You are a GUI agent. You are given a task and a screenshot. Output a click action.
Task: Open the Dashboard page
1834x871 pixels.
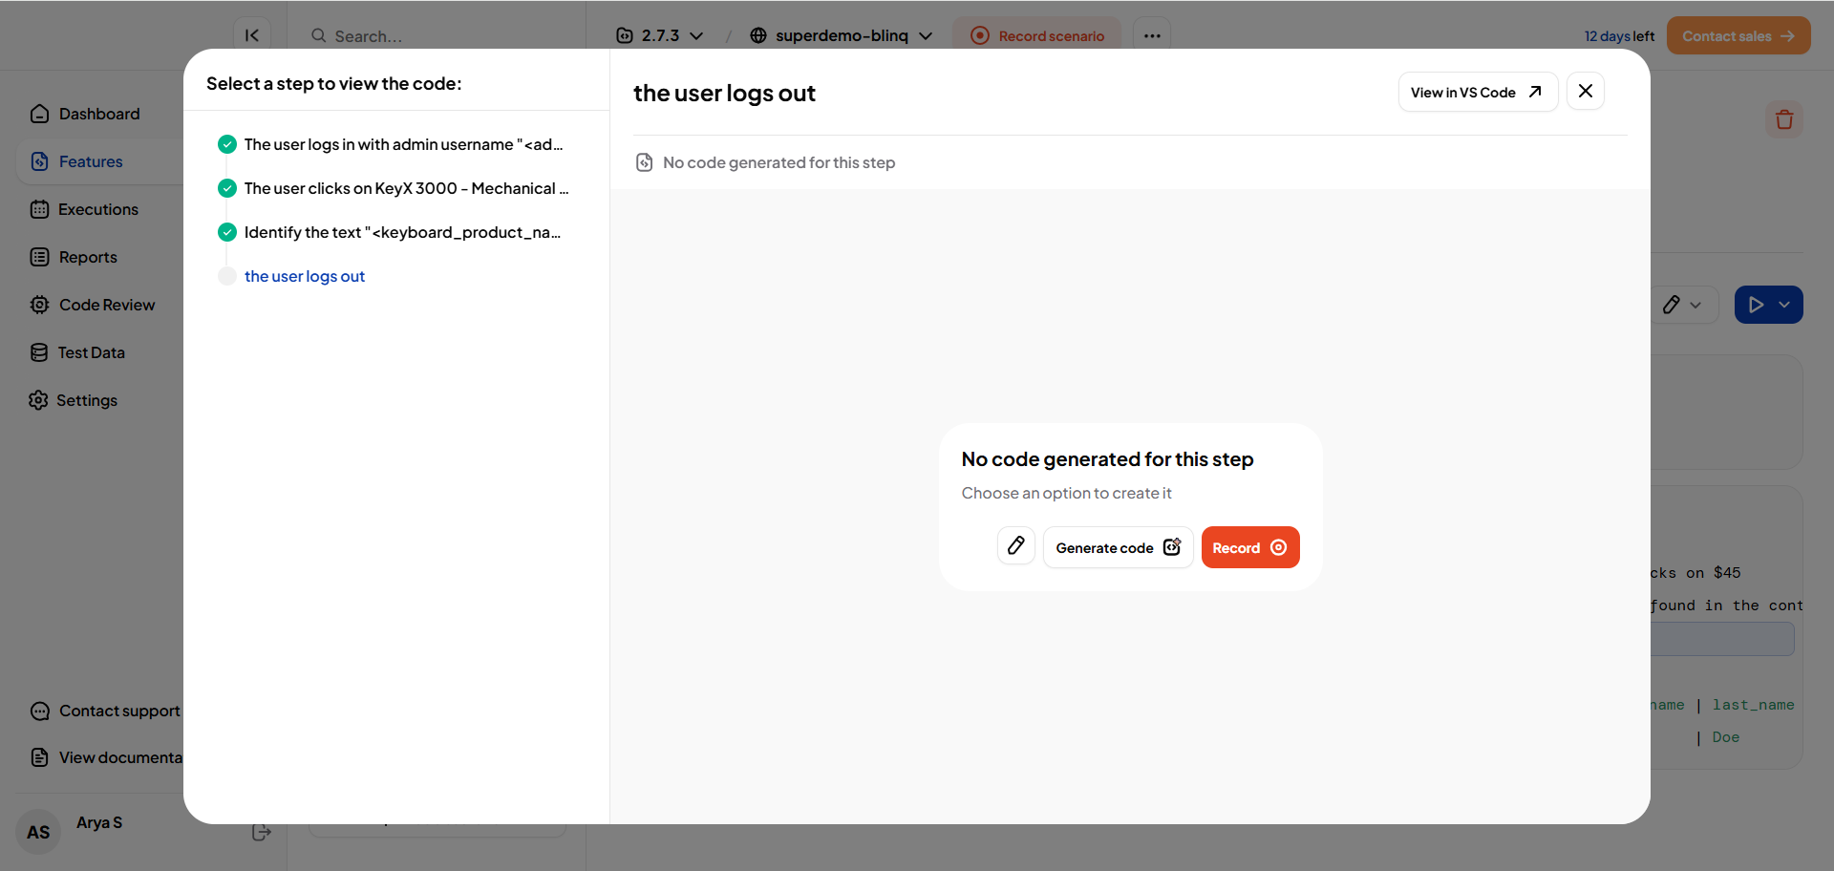click(98, 114)
